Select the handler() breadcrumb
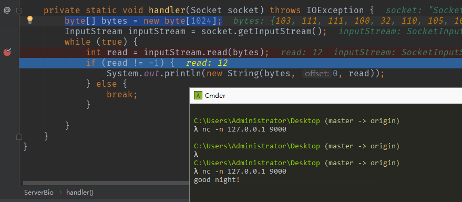The image size is (462, 202). 80,193
